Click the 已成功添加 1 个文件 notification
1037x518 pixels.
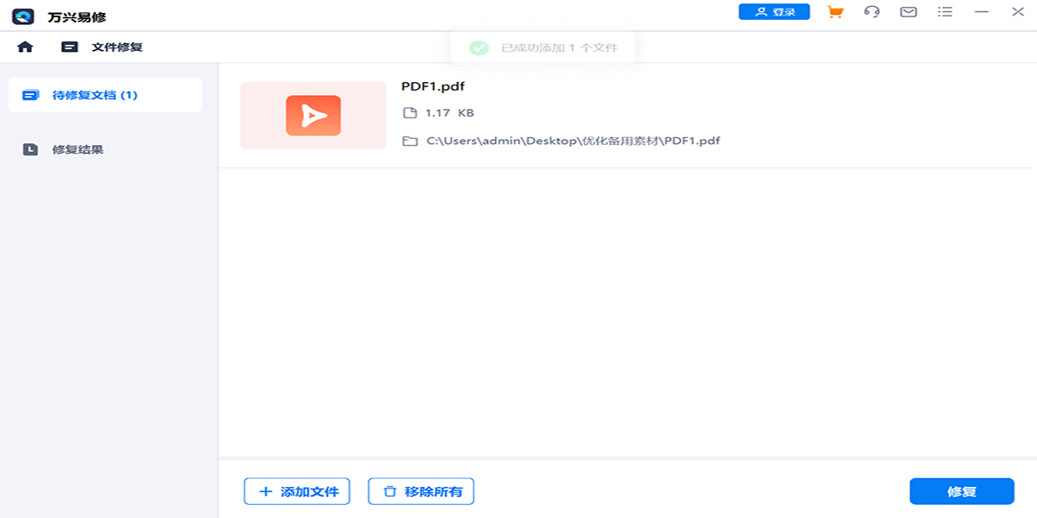tap(543, 47)
